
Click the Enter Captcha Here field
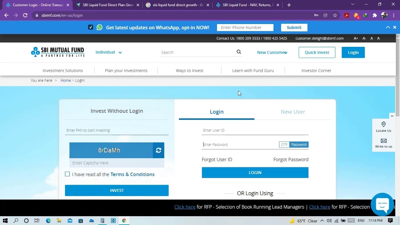(117, 163)
